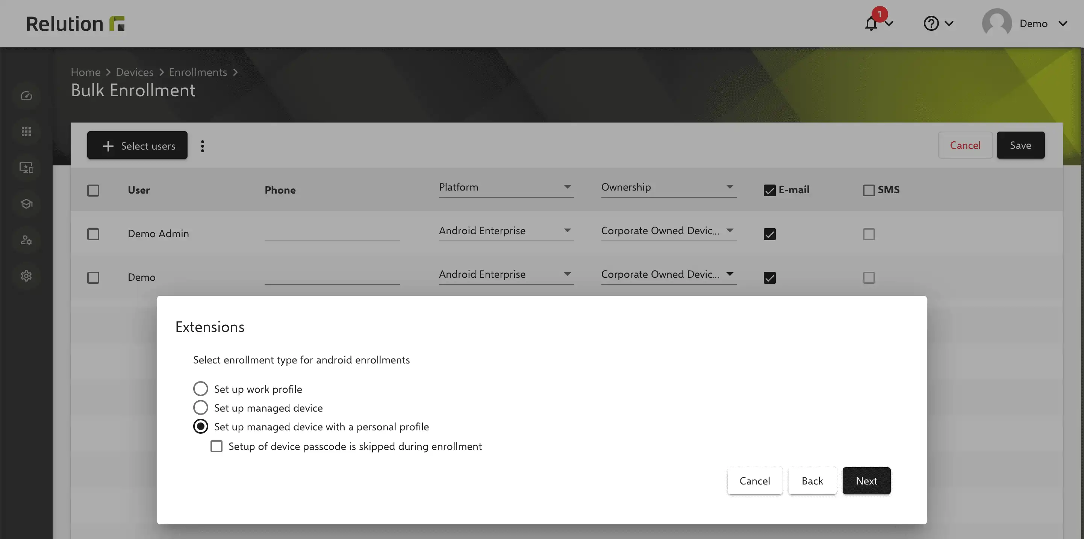Open the settings gear sidebar icon

(x=26, y=276)
